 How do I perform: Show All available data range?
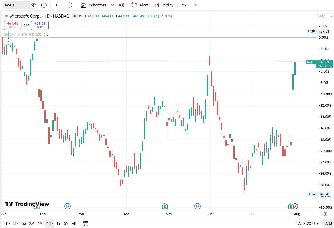click(74, 223)
